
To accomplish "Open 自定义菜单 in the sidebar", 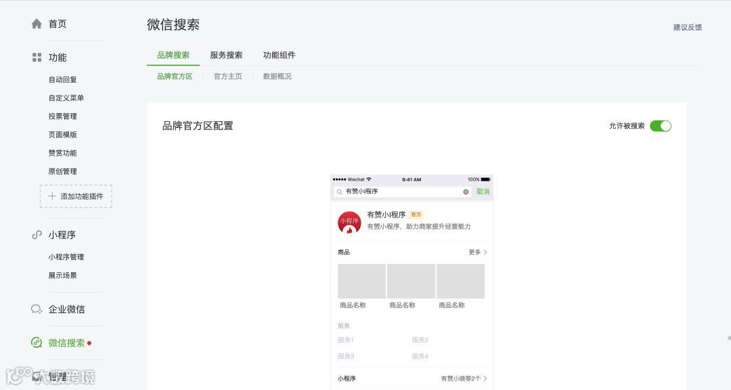I will coord(66,98).
